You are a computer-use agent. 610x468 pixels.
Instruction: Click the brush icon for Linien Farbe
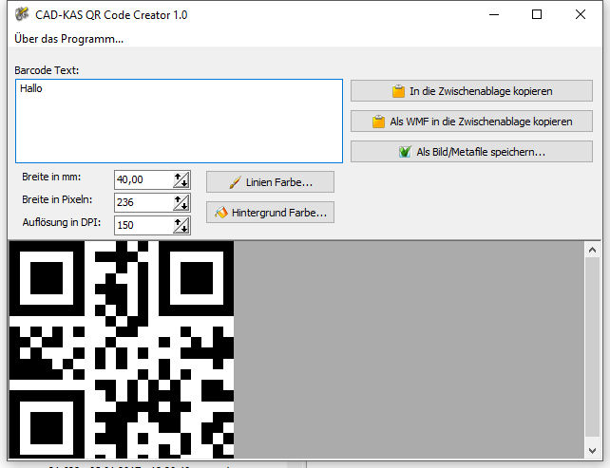coord(235,182)
